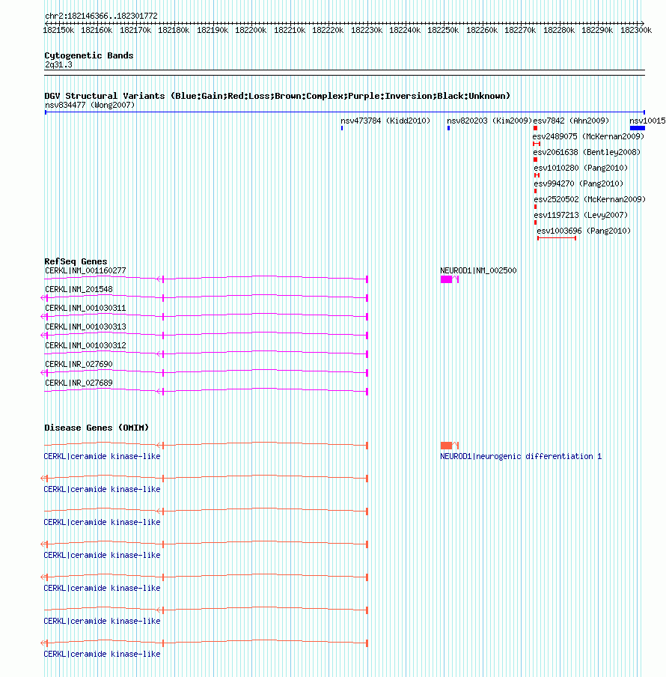Select the CERKL|NM_001160277 transcript label

(85, 270)
